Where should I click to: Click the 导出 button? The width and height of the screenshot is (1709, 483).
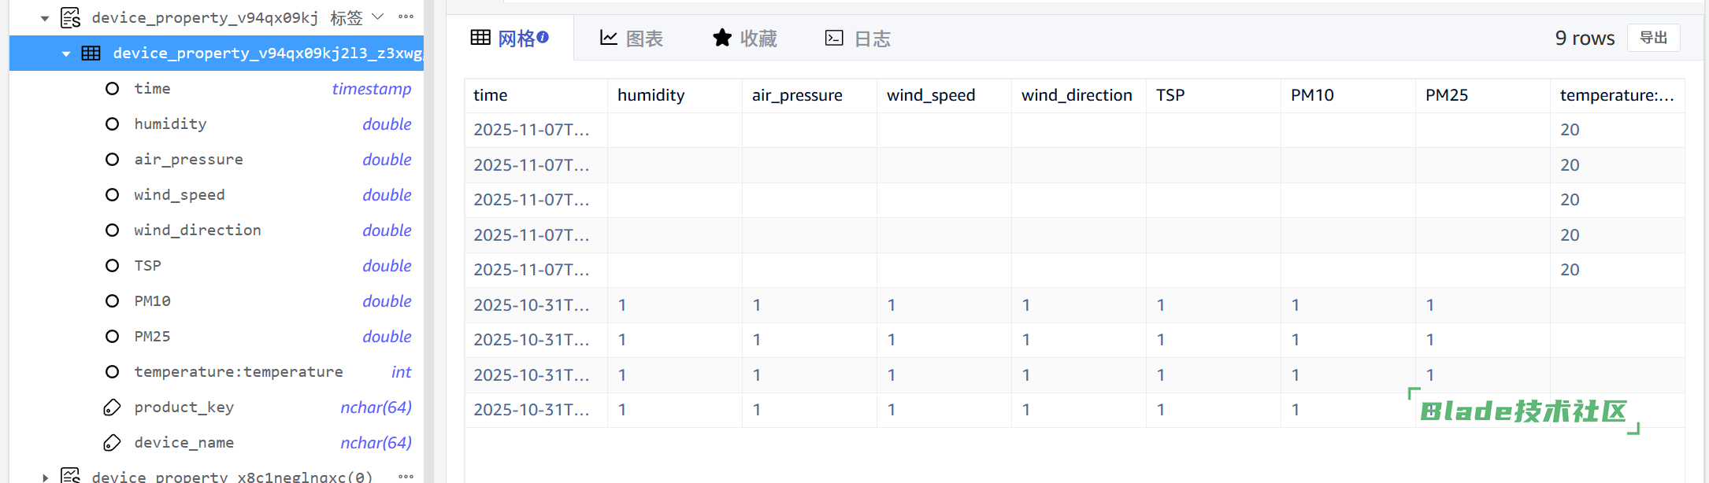click(x=1653, y=38)
